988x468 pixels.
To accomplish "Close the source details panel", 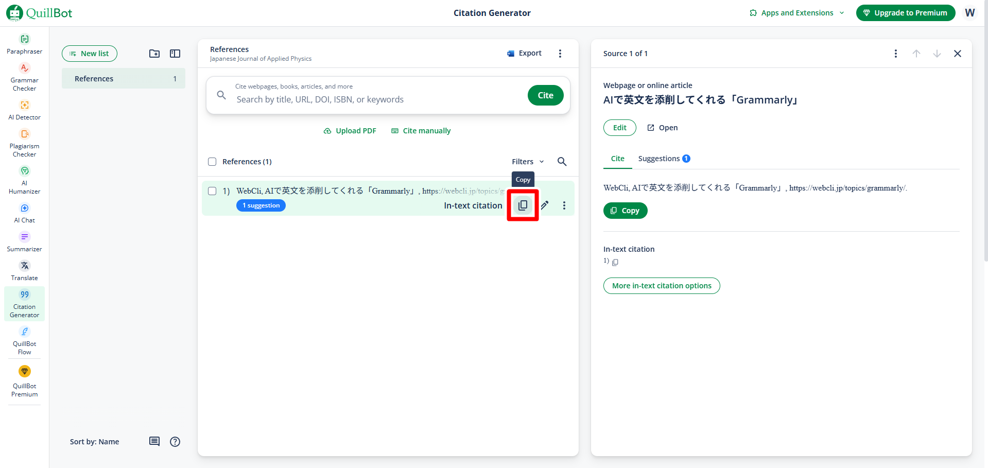I will pos(958,54).
